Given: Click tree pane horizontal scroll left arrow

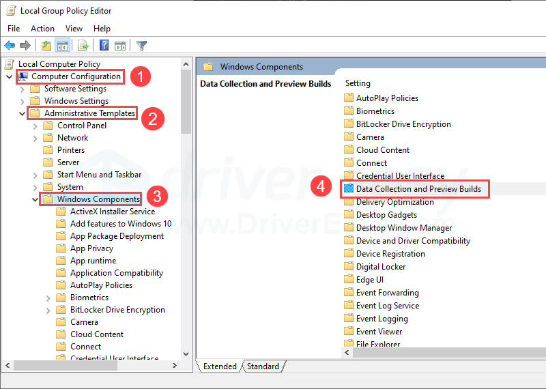Looking at the screenshot, I should tap(8, 365).
